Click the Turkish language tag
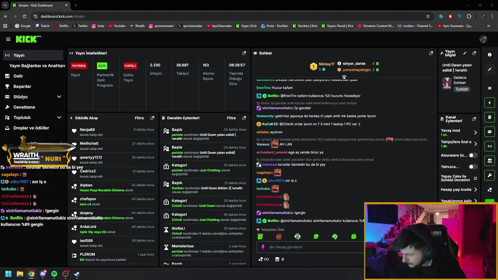This screenshot has height=280, width=498. click(462, 89)
